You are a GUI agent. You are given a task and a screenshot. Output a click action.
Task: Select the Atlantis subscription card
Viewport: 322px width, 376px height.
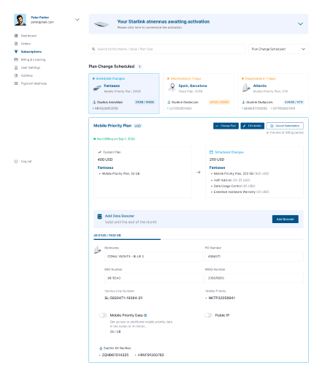[273, 94]
